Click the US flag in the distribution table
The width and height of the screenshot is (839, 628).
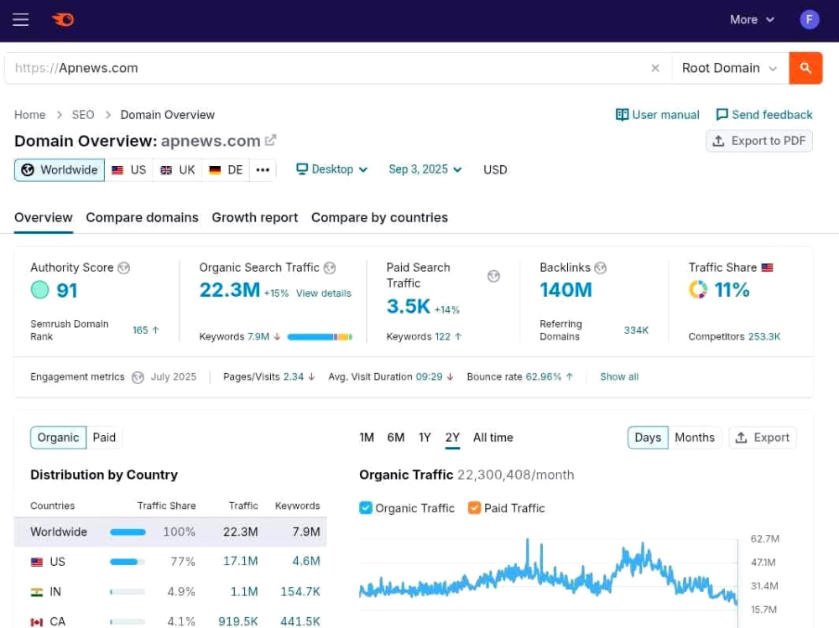tap(36, 562)
